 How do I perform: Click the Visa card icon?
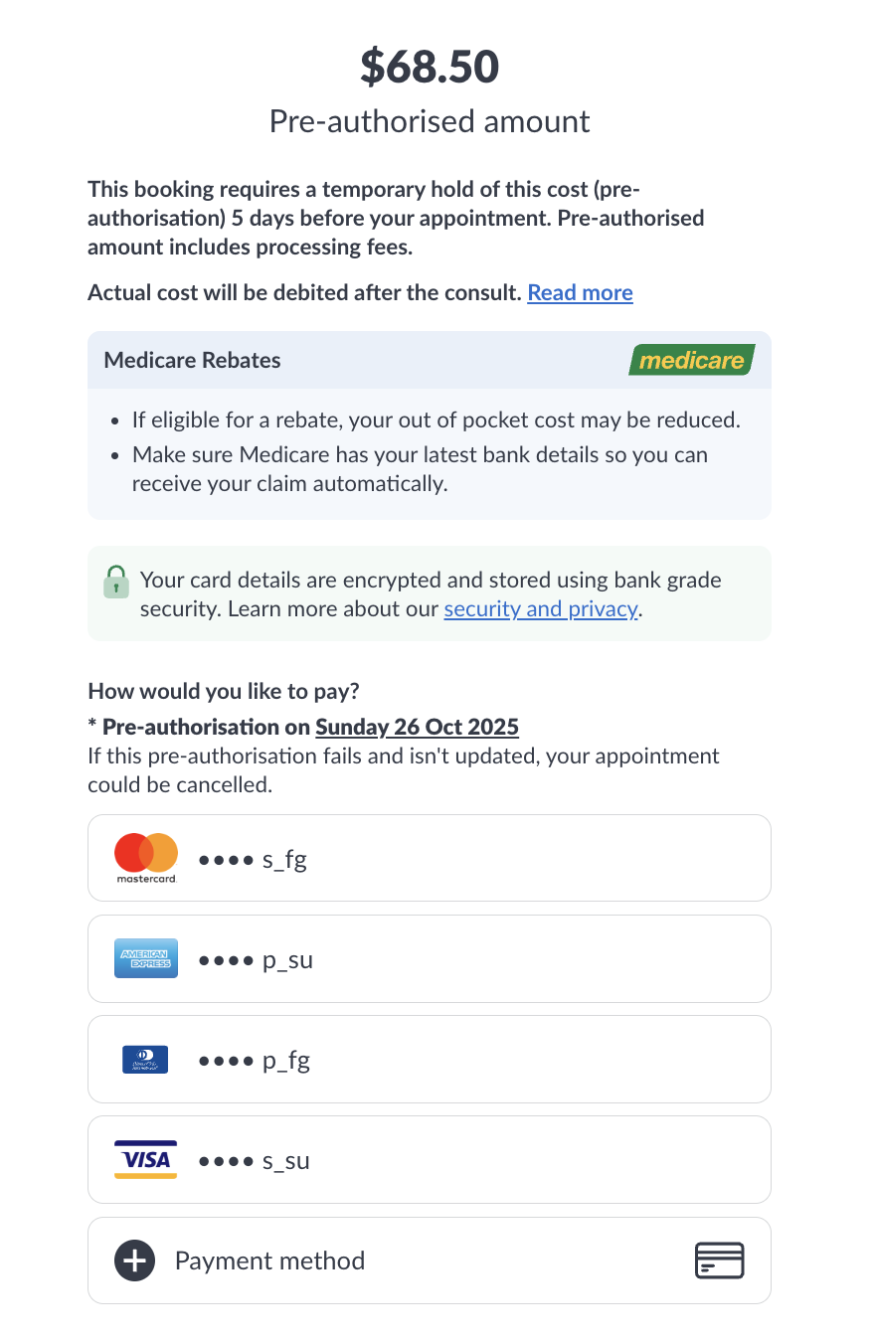(145, 1159)
